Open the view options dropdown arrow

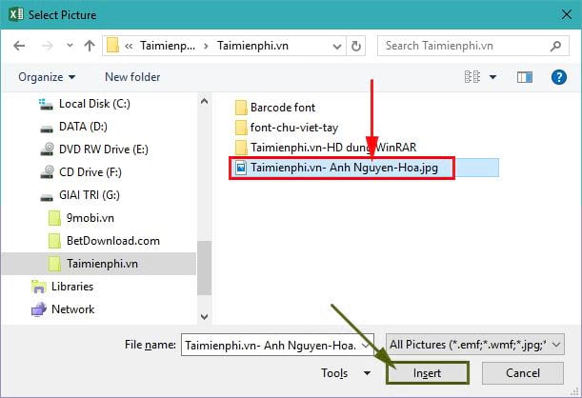(492, 77)
